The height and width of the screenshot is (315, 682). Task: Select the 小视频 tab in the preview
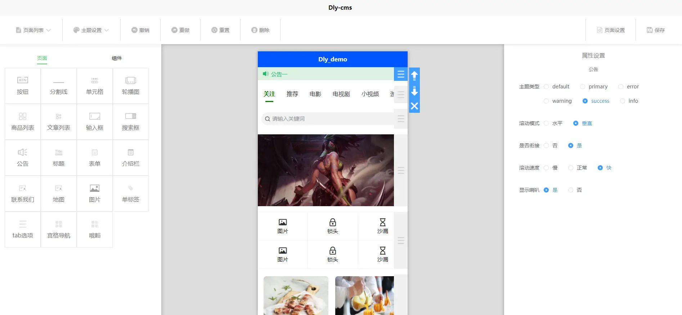click(x=370, y=94)
